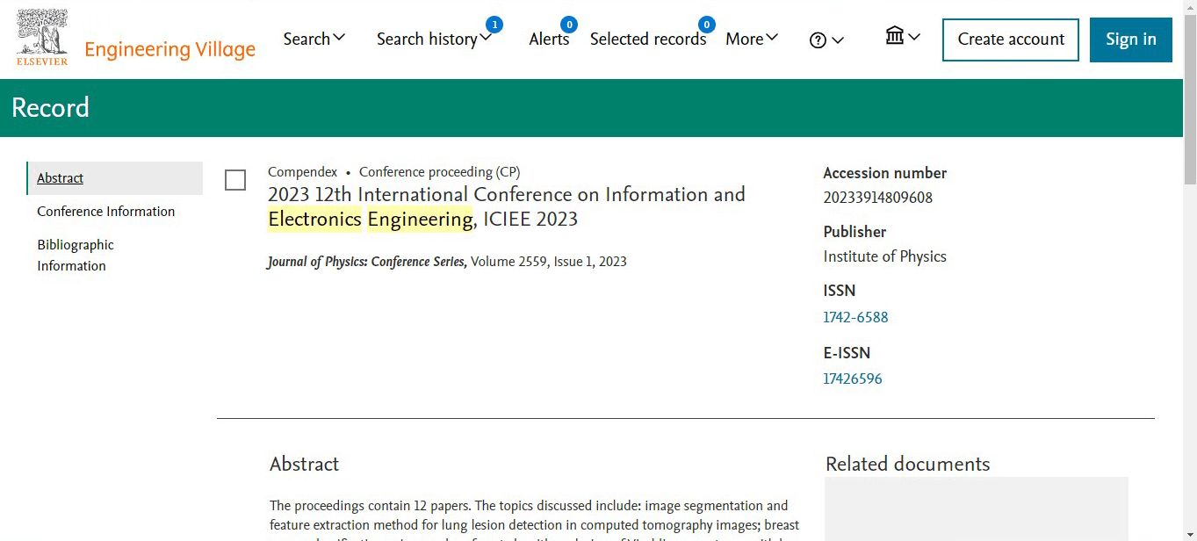The width and height of the screenshot is (1197, 541).
Task: Open the help question mark icon
Action: [x=818, y=40]
